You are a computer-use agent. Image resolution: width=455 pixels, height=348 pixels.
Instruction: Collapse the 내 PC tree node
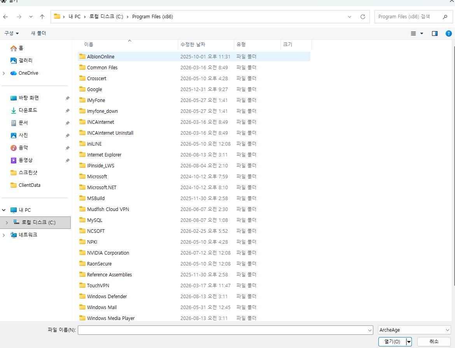coord(4,210)
